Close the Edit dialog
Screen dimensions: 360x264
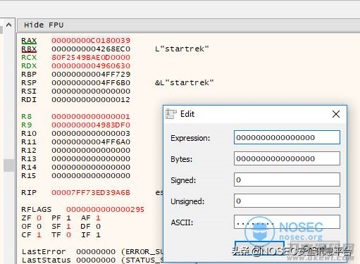[x=336, y=114]
